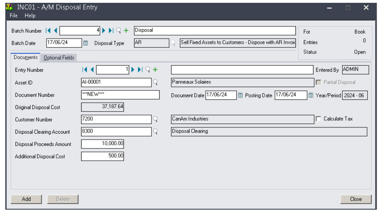The height and width of the screenshot is (216, 383).
Task: Open the File menu
Action: click(14, 15)
